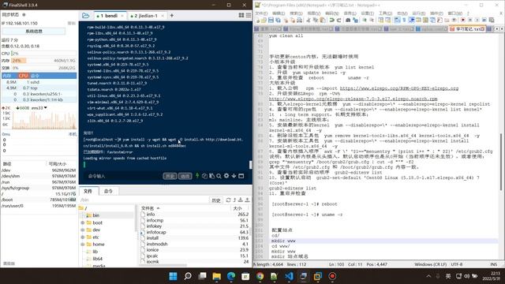Viewport: 505px width, 284px height.
Task: Open File Explorer from taskbar
Action: 216,276
